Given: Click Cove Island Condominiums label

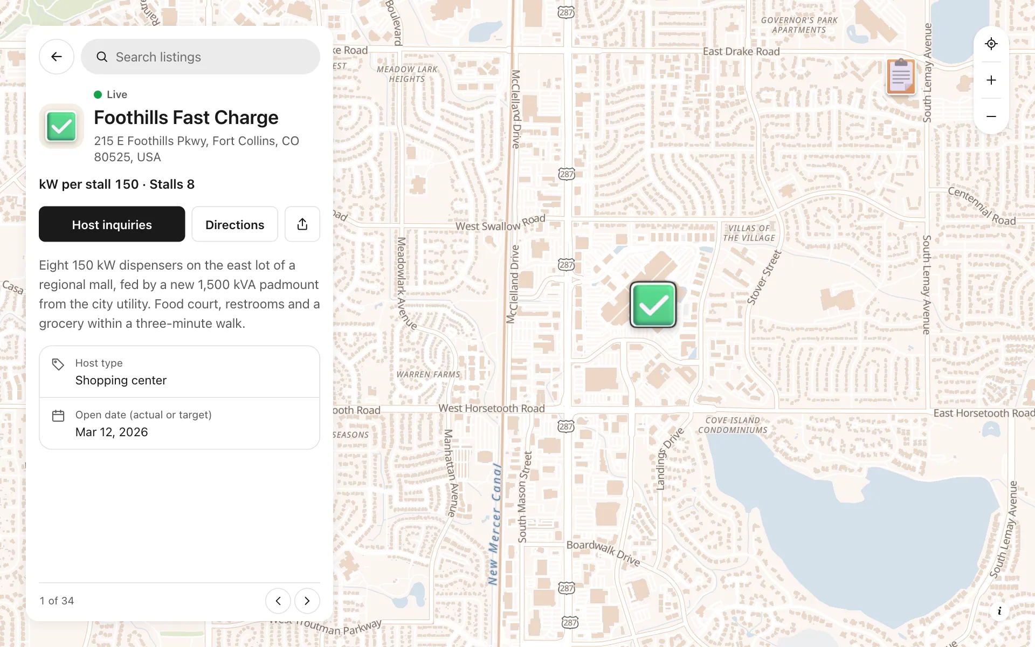Looking at the screenshot, I should 733,425.
